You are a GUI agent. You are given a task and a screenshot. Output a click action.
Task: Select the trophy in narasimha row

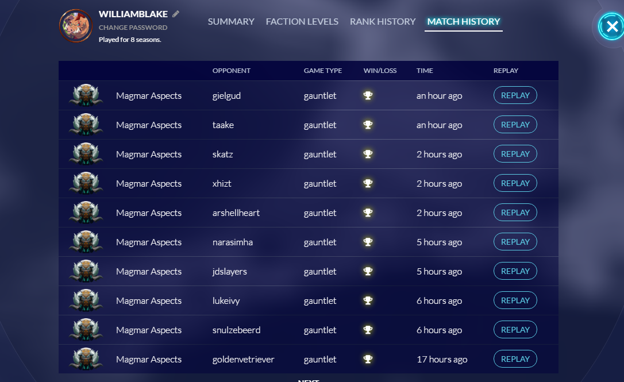pyautogui.click(x=368, y=242)
